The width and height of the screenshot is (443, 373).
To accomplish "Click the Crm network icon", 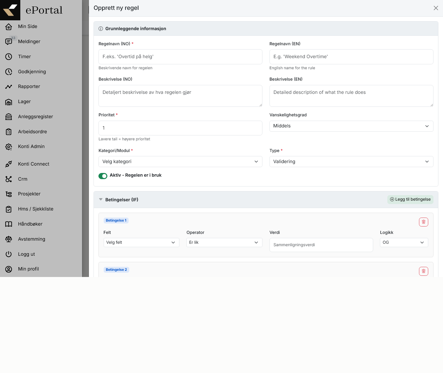I will tap(9, 179).
